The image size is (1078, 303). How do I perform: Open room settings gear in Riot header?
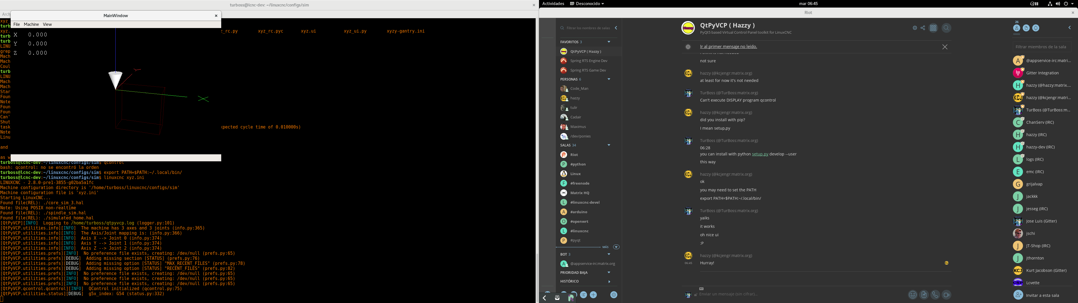tap(915, 28)
